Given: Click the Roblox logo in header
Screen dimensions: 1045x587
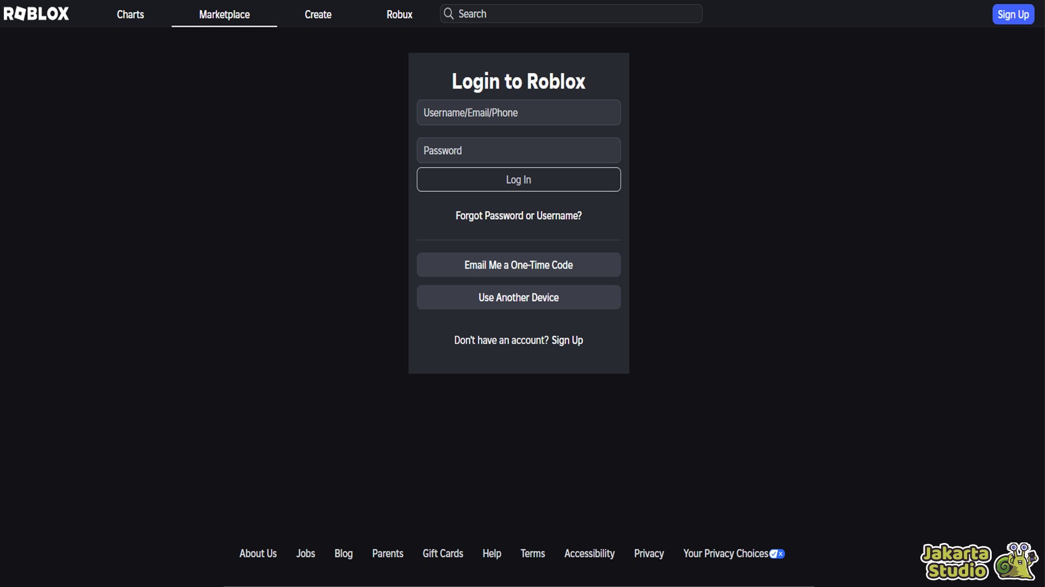Looking at the screenshot, I should [x=36, y=14].
